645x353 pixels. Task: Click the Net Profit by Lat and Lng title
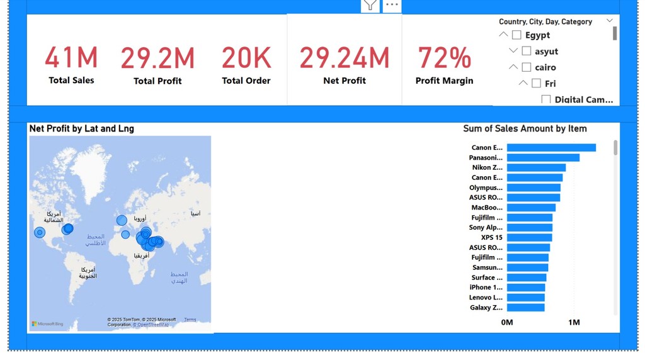(81, 128)
